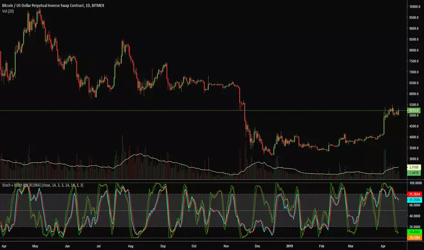Viewport: 424px width, 250px height.
Task: Click the 10.1284 orange indicator value
Action: tap(414, 238)
